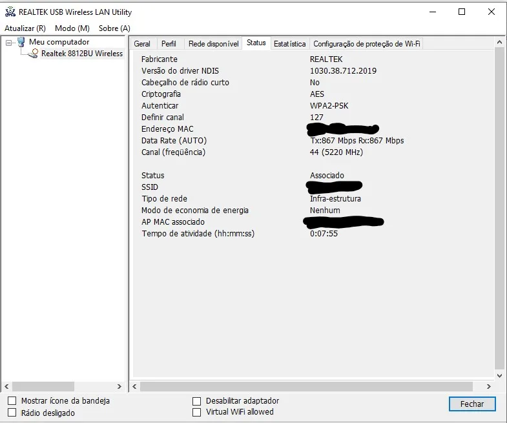
Task: Click the tree panel horizontal scrollbar thumb
Action: [x=43, y=386]
